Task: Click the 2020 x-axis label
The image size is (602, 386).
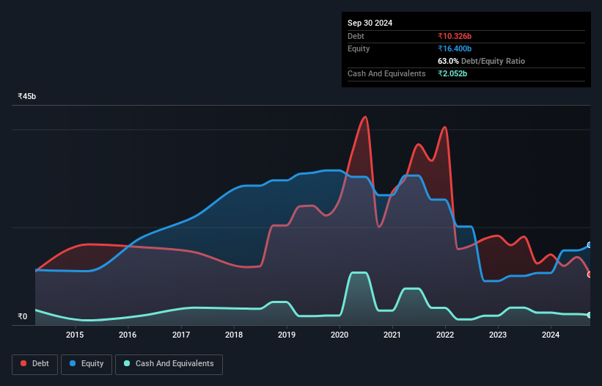Action: click(339, 335)
